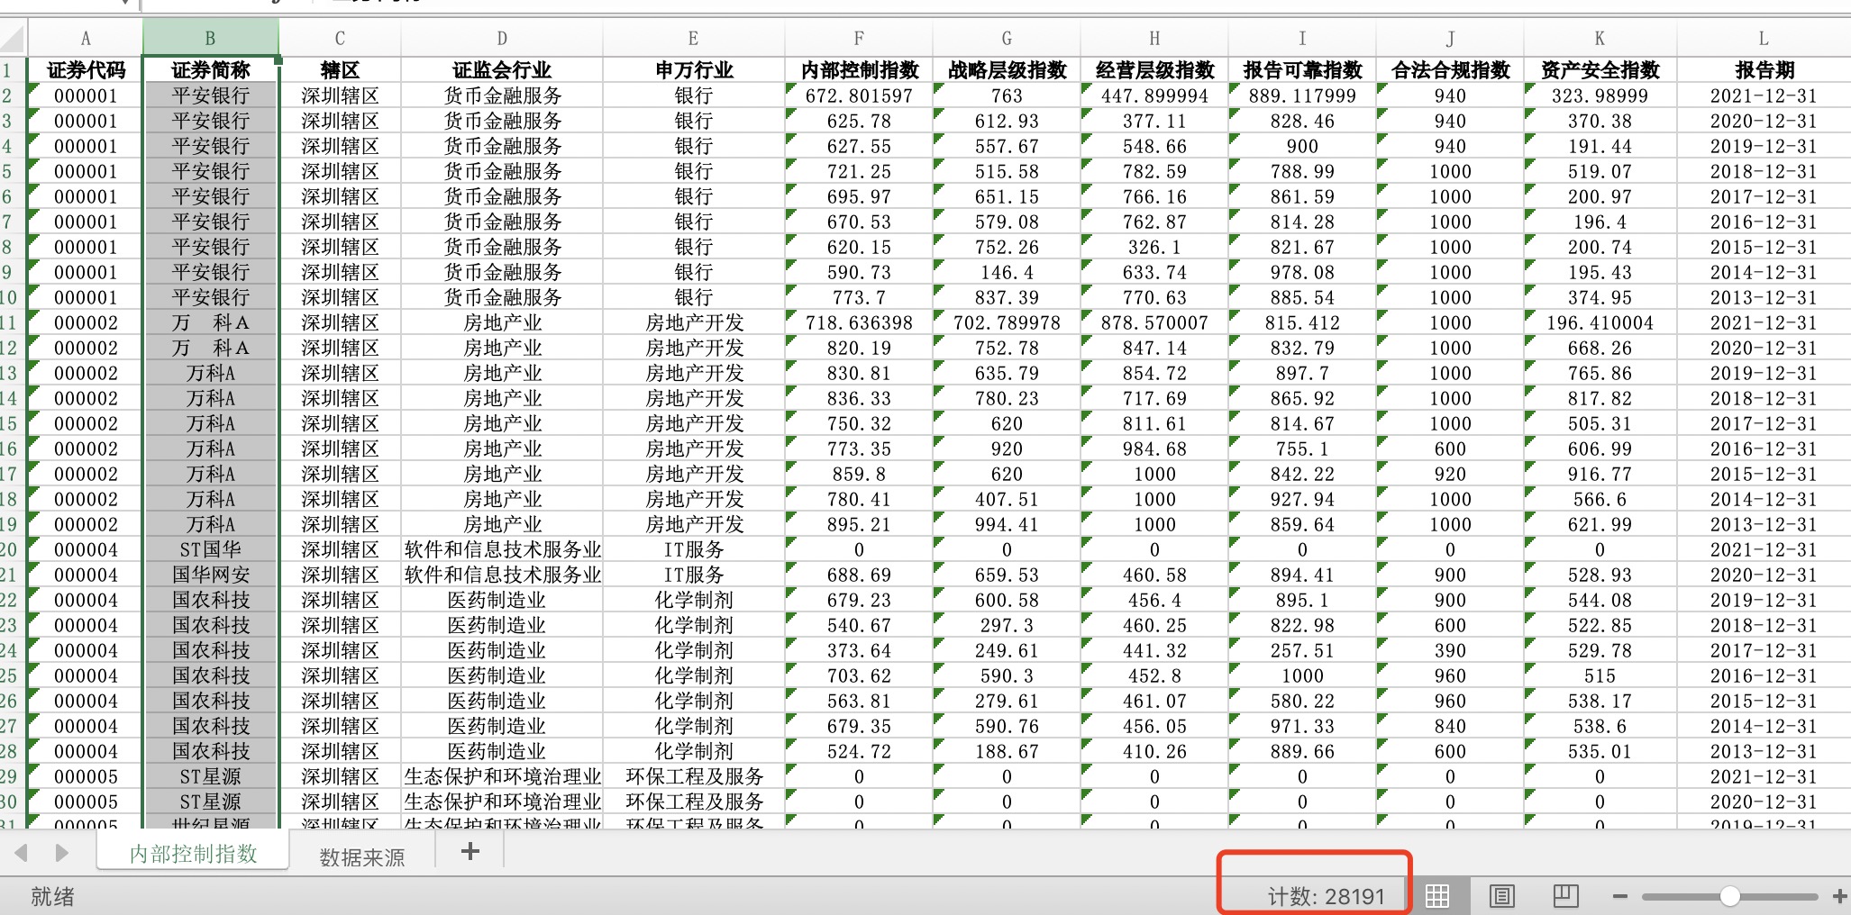
Task: Switch to Page Break Preview icon
Action: coord(1566,895)
